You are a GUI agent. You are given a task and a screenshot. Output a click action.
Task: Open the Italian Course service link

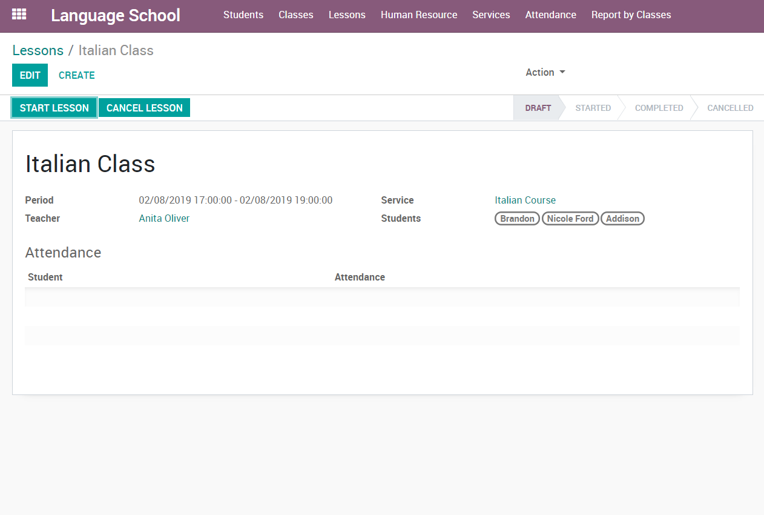point(525,200)
